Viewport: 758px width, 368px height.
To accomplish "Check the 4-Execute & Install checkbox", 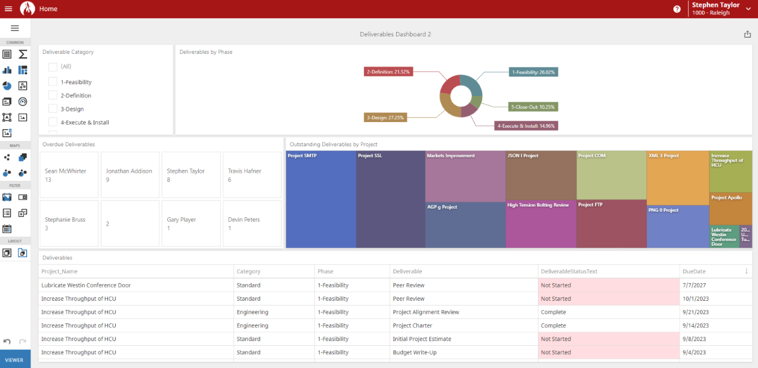I will click(53, 122).
